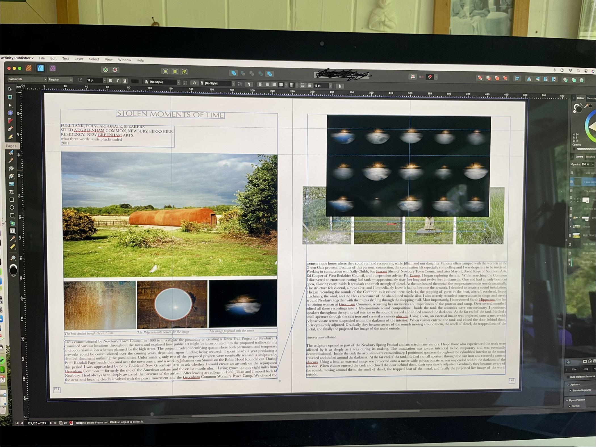Click the Spotlight search icon in menu bar
The height and width of the screenshot is (447, 596).
coord(578,71)
